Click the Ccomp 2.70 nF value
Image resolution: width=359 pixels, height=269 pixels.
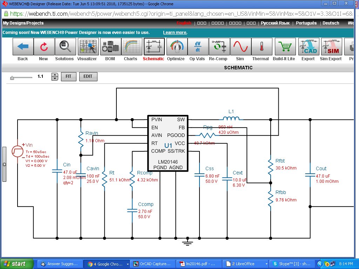click(145, 211)
